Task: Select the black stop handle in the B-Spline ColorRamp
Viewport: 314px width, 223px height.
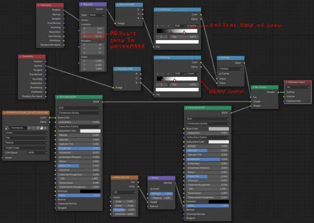Action: coord(171,32)
